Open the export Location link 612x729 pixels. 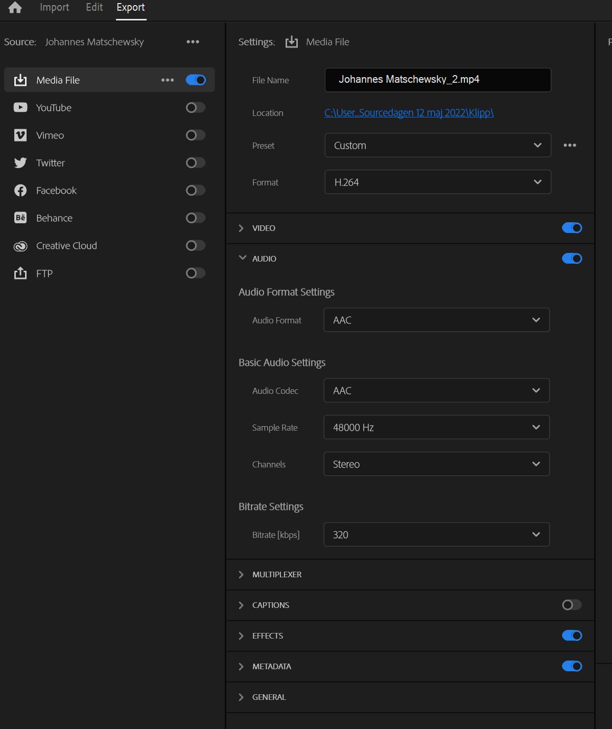[x=409, y=113]
